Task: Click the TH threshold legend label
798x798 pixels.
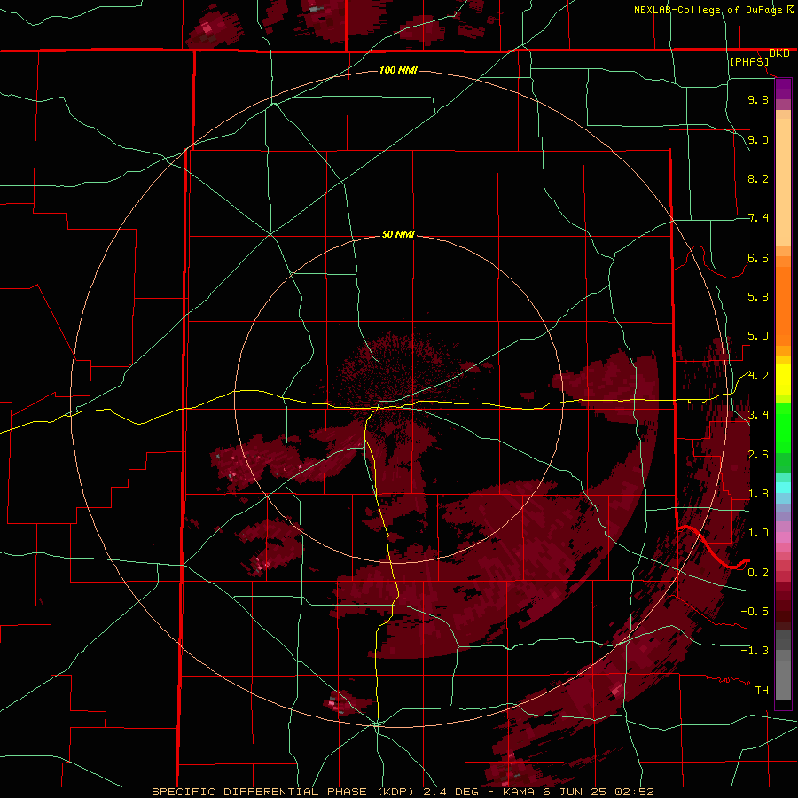Action: (762, 690)
